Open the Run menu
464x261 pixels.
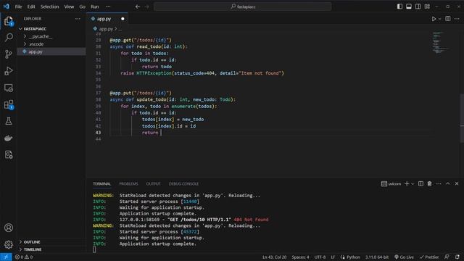pyautogui.click(x=94, y=7)
